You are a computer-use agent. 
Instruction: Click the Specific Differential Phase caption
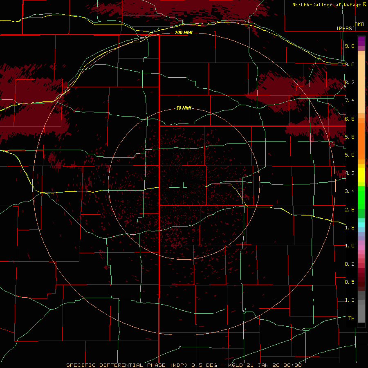pyautogui.click(x=184, y=365)
